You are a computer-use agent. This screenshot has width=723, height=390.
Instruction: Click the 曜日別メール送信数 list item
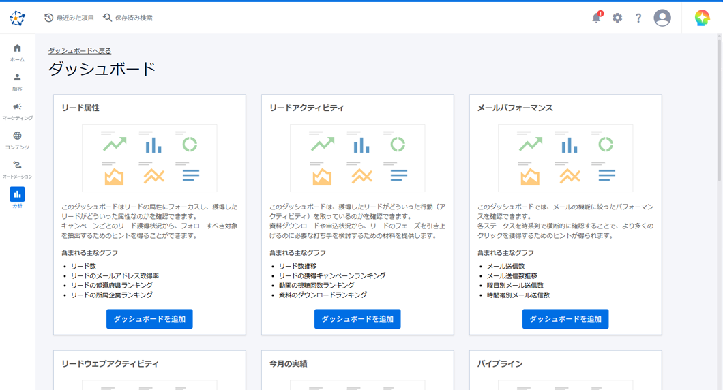pos(515,286)
